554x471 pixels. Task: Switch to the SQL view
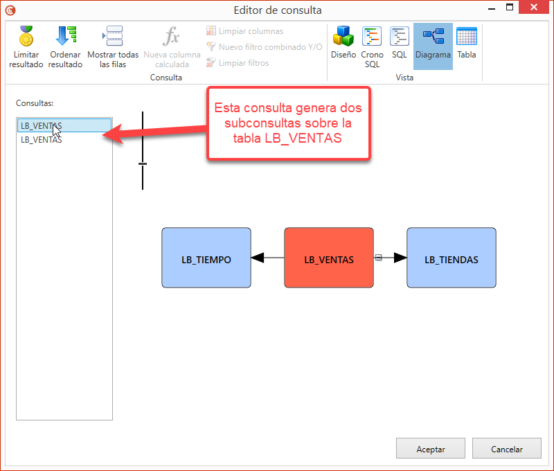click(x=399, y=46)
